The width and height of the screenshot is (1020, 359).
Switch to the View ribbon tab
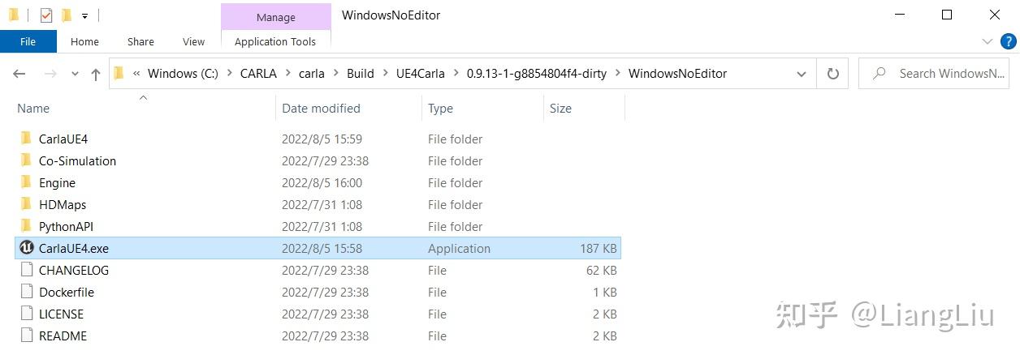click(x=193, y=41)
